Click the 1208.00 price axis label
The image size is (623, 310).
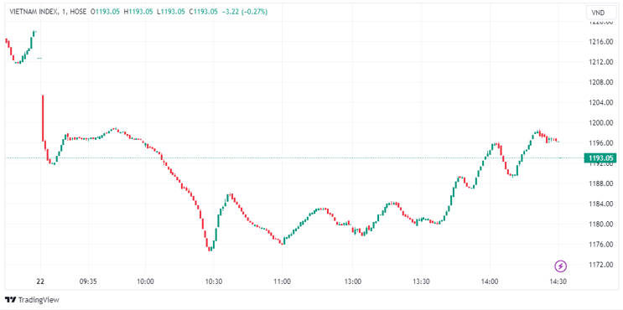pos(600,82)
